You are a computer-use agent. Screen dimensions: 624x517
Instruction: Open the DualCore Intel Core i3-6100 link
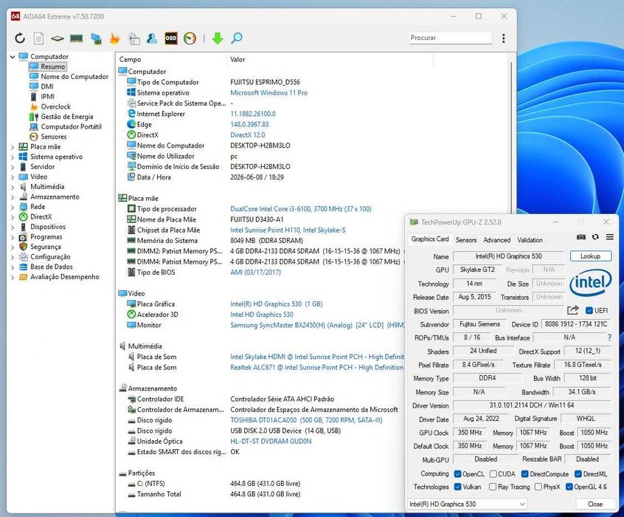300,209
